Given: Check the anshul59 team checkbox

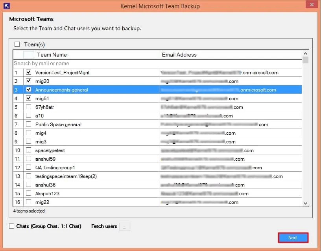Looking at the screenshot, I should coord(29,159).
